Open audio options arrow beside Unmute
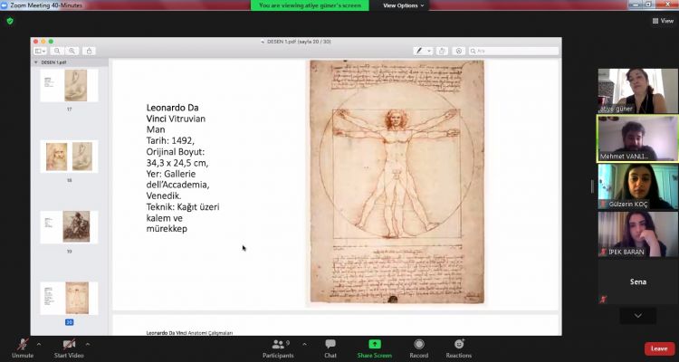Screen dimensions: 679x362 pyautogui.click(x=39, y=344)
